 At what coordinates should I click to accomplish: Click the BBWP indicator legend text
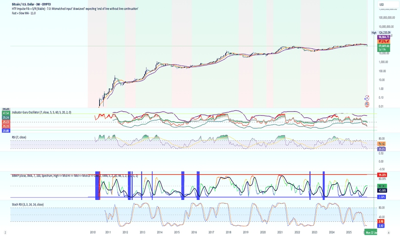[75, 176]
